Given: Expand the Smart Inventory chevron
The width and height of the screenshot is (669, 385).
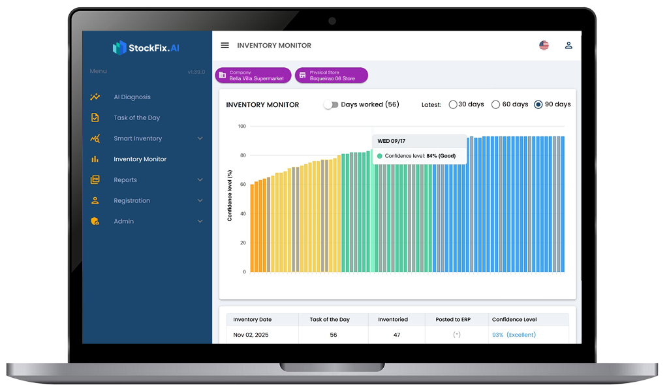Looking at the screenshot, I should pos(200,138).
